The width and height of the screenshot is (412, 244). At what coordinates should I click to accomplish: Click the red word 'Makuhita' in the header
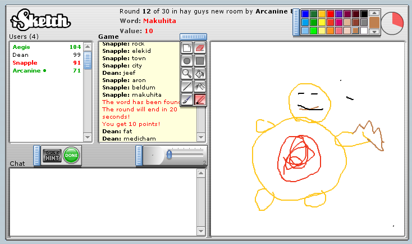(x=160, y=21)
